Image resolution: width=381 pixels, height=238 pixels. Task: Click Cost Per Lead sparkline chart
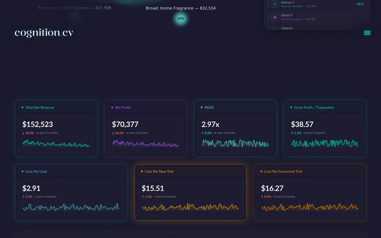pyautogui.click(x=71, y=207)
